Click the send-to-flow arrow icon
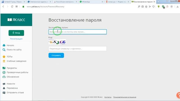The width and height of the screenshot is (180, 101). 150,7
